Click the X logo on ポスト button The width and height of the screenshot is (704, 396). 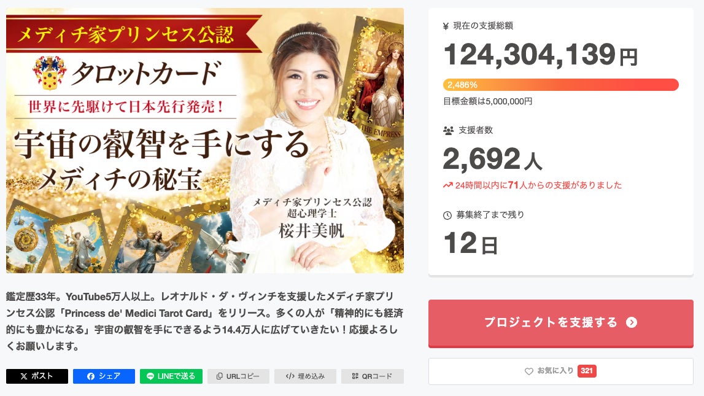tap(24, 376)
